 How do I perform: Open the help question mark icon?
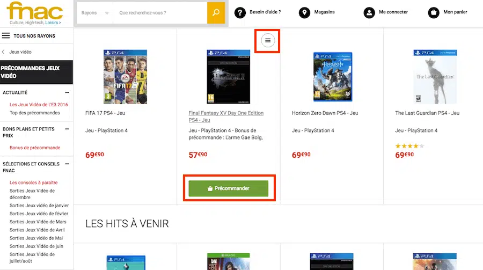[x=240, y=13]
